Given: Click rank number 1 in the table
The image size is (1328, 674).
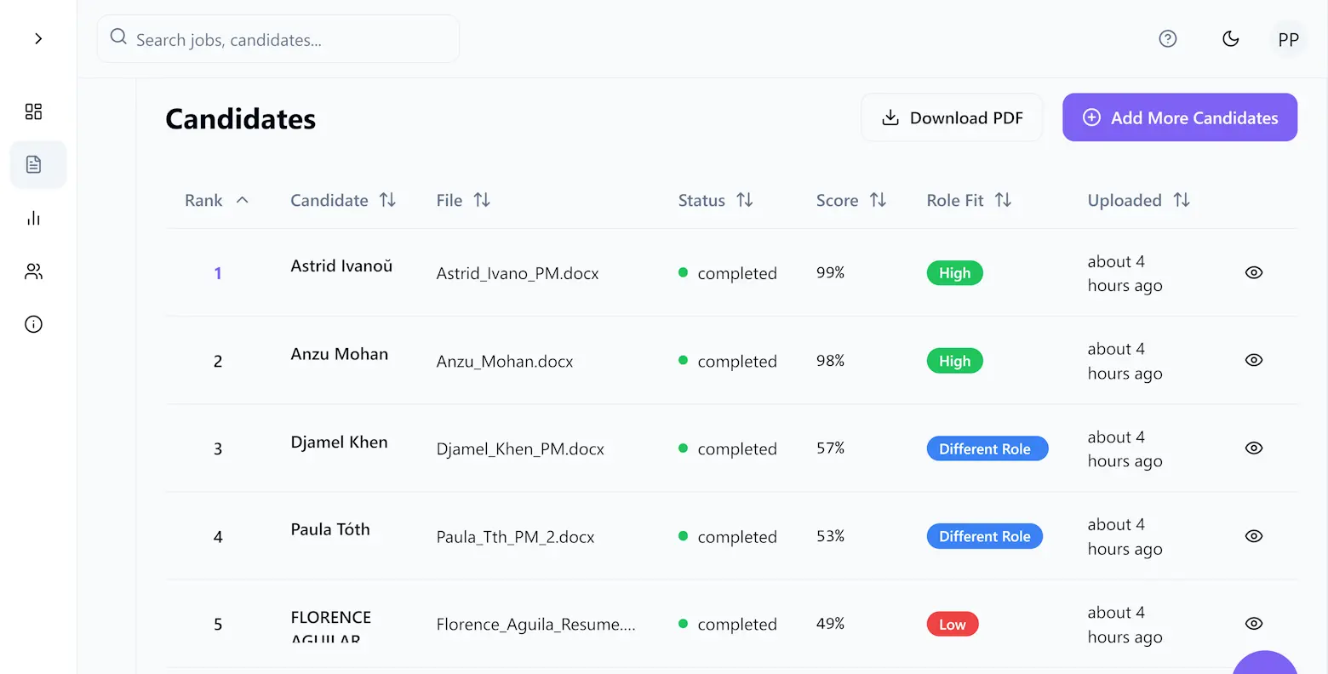Looking at the screenshot, I should click(218, 273).
